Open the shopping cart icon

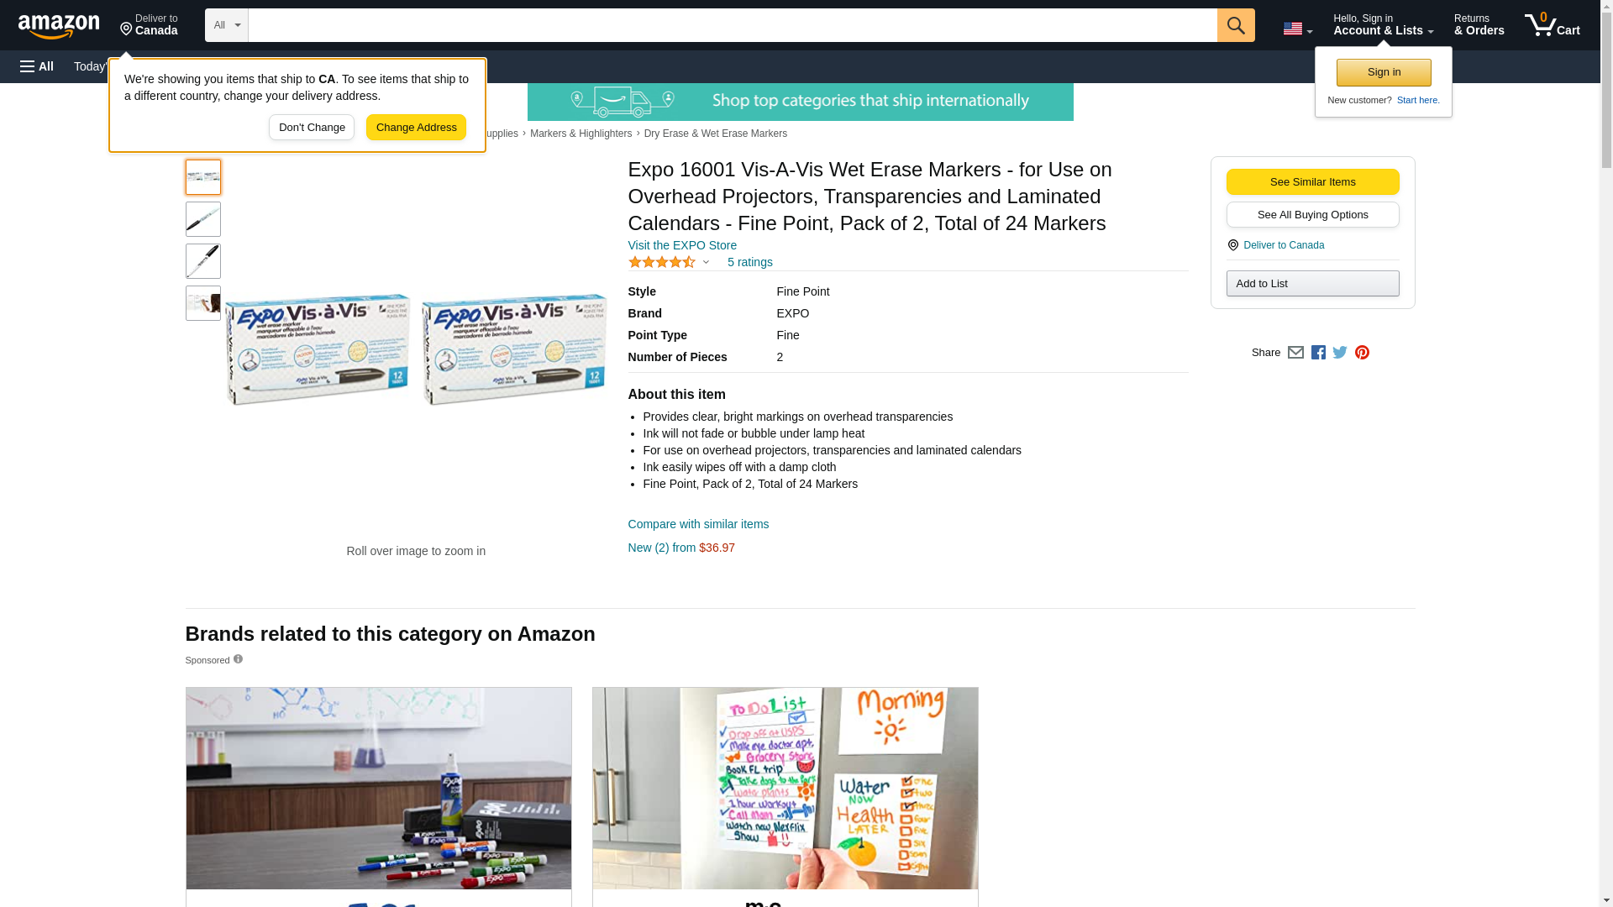point(1552,25)
